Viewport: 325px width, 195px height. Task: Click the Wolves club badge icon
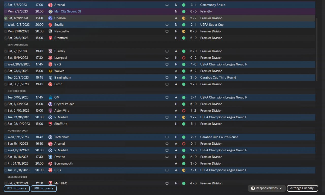click(50, 71)
